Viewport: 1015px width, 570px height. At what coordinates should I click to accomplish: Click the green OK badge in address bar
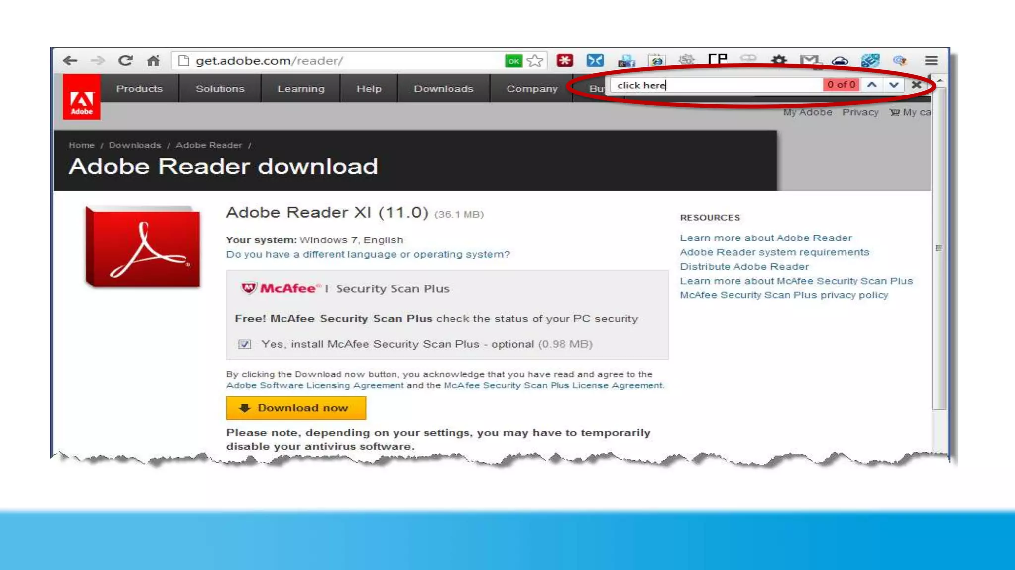(x=513, y=61)
